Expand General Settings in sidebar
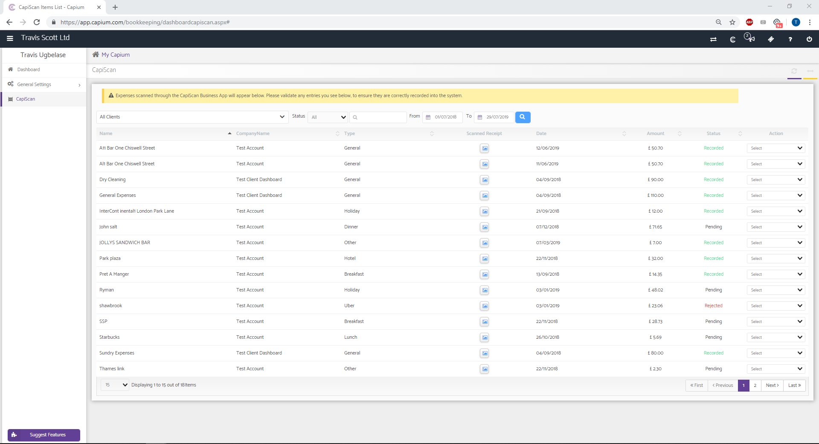The image size is (819, 444). pos(44,84)
